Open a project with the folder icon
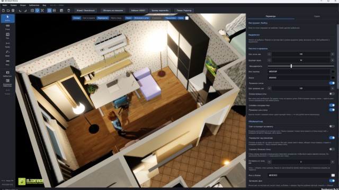The width and height of the screenshot is (339, 190). pos(8,11)
